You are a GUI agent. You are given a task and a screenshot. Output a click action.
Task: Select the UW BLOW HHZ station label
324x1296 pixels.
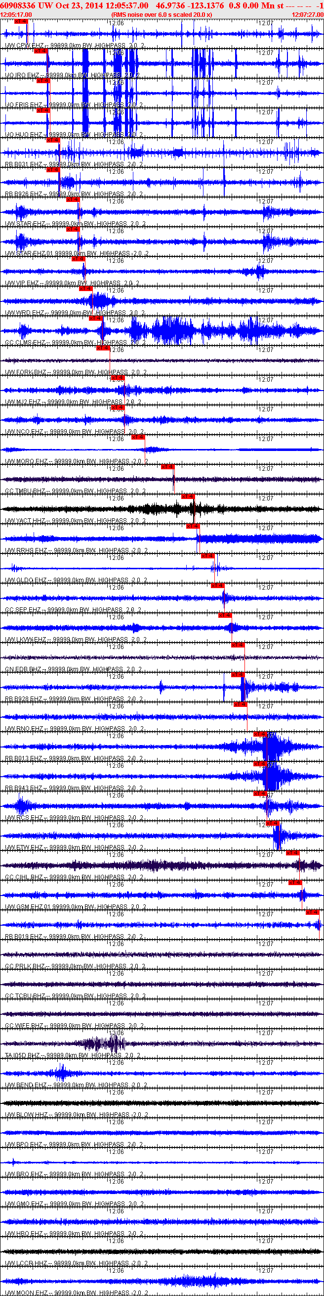click(x=77, y=1114)
